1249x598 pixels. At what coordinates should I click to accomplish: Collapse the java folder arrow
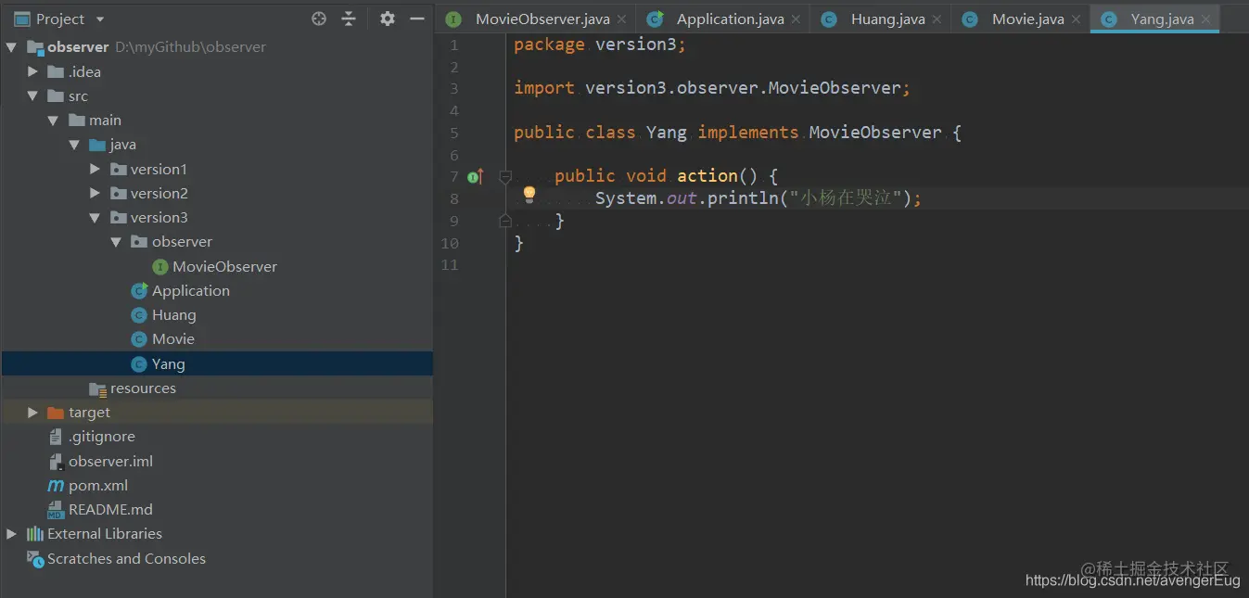(75, 145)
